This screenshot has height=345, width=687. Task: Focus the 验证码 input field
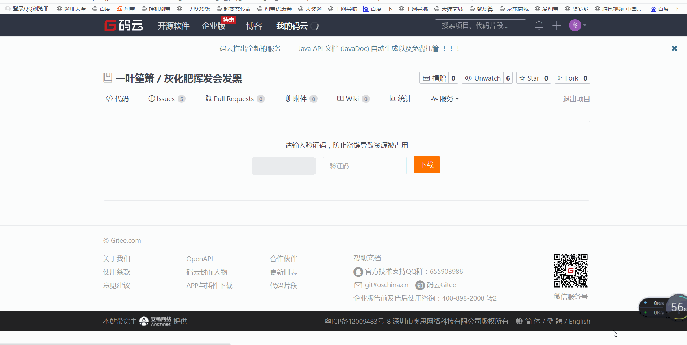click(365, 166)
